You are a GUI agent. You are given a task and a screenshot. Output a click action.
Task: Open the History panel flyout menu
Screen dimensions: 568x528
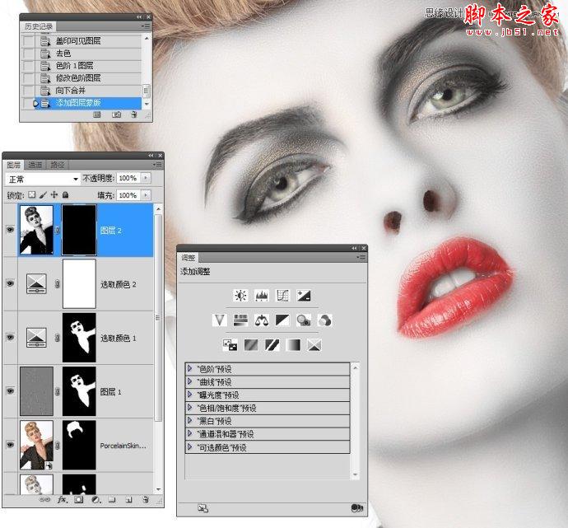pos(145,26)
